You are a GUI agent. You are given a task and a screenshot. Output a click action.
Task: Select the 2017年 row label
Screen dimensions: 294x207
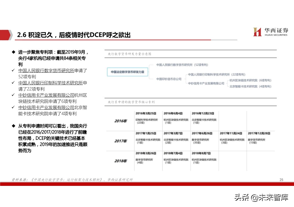121,141
